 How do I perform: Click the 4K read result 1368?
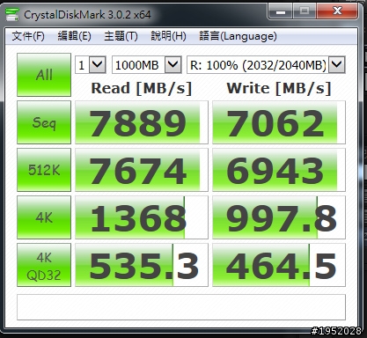[x=142, y=217]
